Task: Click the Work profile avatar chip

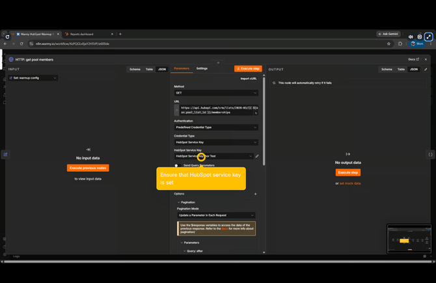Action: coord(417,44)
